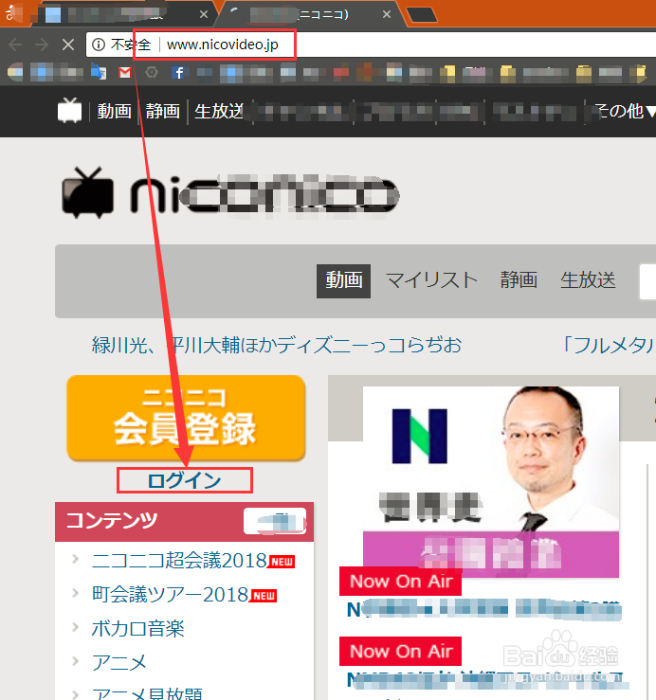Screen dimensions: 656x700
Task: Click the large niconico logo
Action: (230, 194)
